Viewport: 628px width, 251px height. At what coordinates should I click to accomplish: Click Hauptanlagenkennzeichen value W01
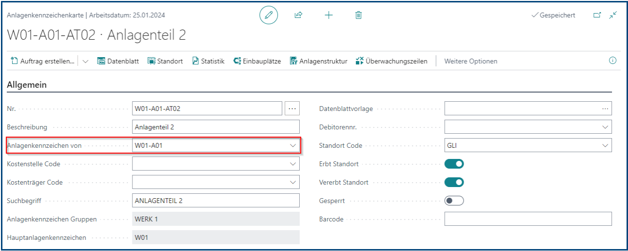coord(216,237)
